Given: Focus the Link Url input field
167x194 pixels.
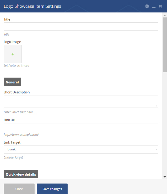Looking at the screenshot, I should click(x=81, y=127).
